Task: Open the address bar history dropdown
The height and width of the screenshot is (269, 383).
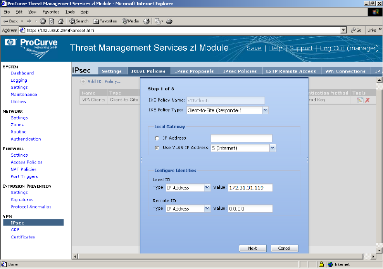Action: click(x=343, y=30)
